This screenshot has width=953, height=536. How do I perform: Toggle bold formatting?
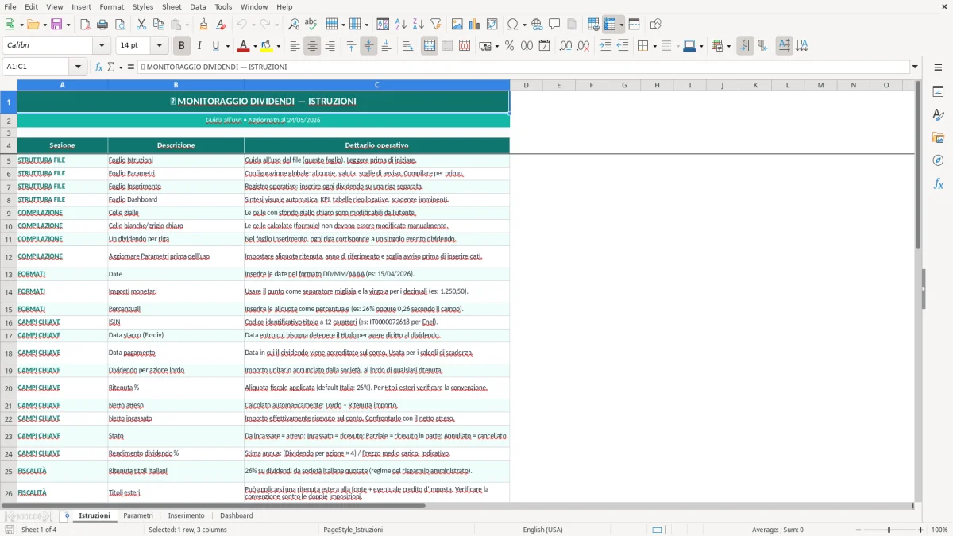point(182,46)
